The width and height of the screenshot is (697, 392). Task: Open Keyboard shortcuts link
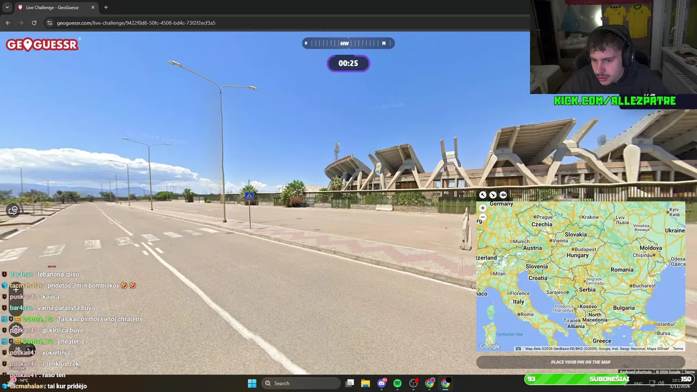coord(635,372)
